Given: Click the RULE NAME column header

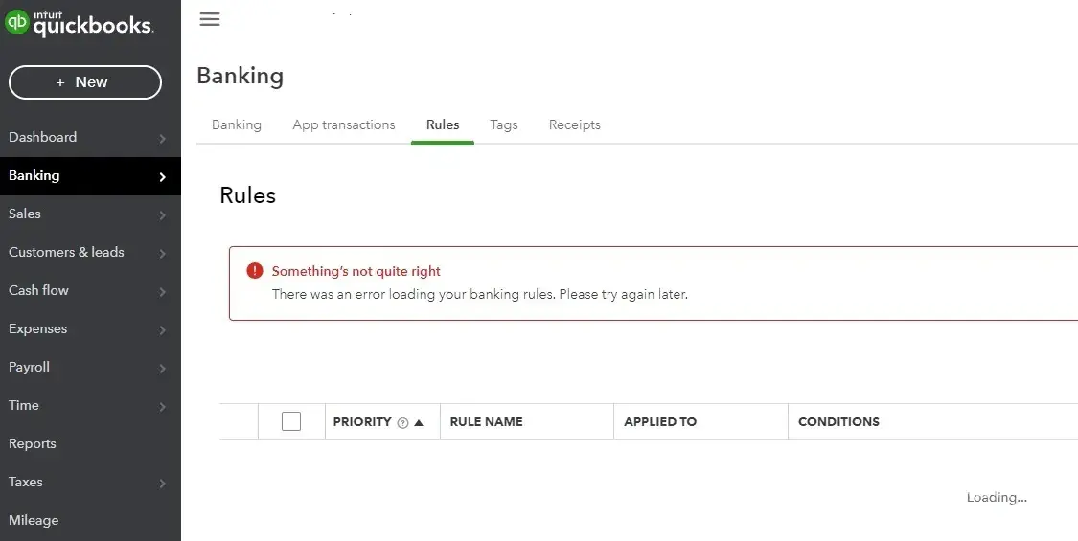Looking at the screenshot, I should click(x=486, y=421).
